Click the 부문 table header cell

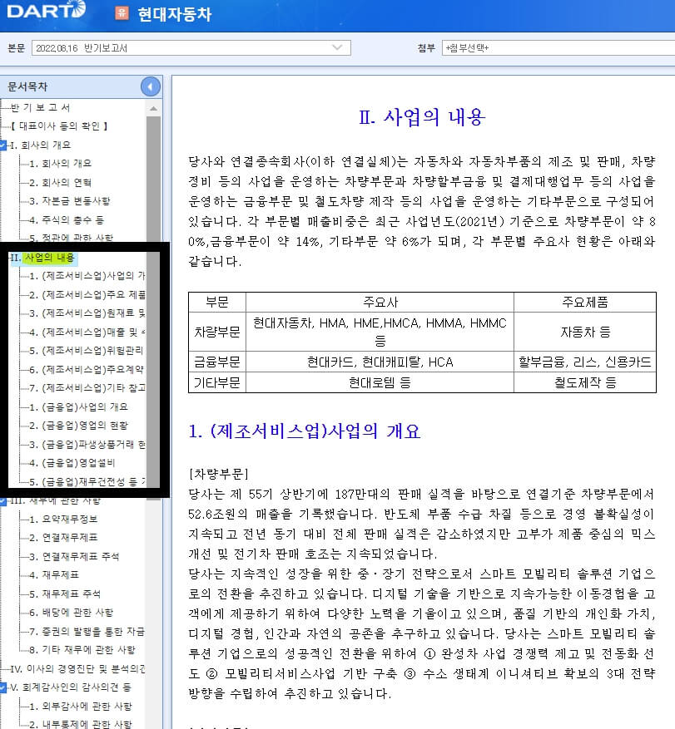(217, 303)
